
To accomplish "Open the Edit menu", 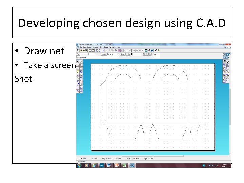I will point(84,47).
